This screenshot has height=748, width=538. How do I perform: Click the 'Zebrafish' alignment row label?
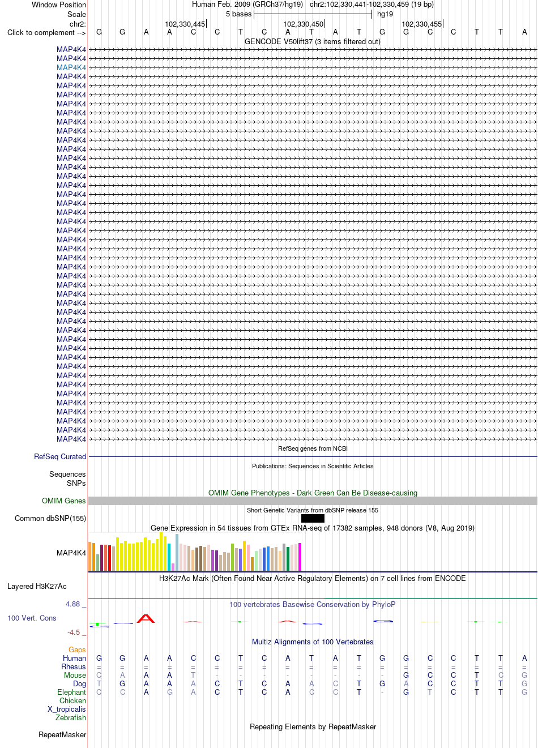(x=71, y=717)
